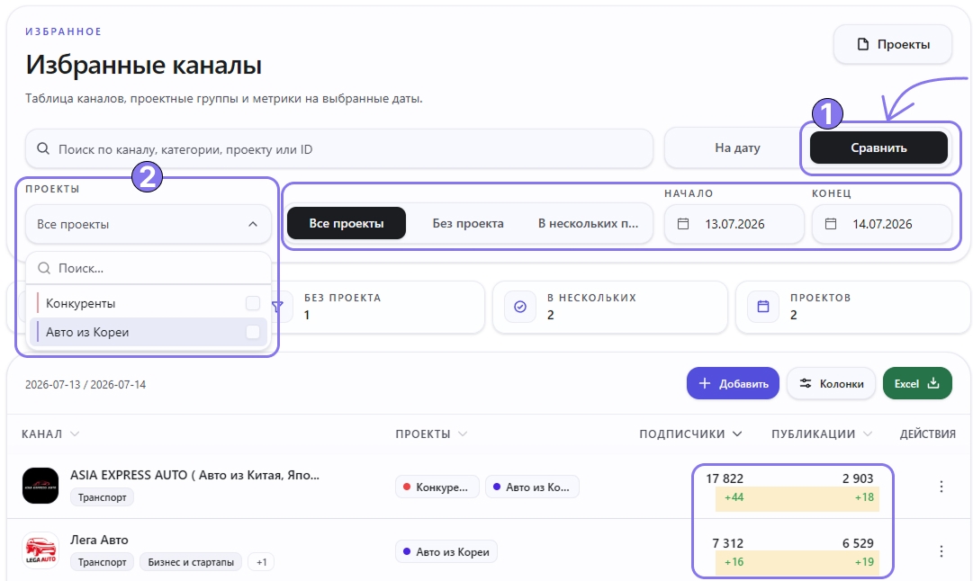Click Конкуре... project chip for ASIA EXPRESS

point(437,487)
